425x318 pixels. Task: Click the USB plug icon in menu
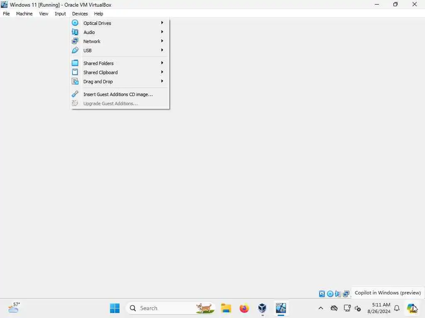(75, 50)
